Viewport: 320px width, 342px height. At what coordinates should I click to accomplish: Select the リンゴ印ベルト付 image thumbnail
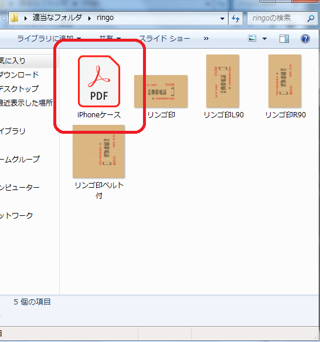pyautogui.click(x=98, y=151)
